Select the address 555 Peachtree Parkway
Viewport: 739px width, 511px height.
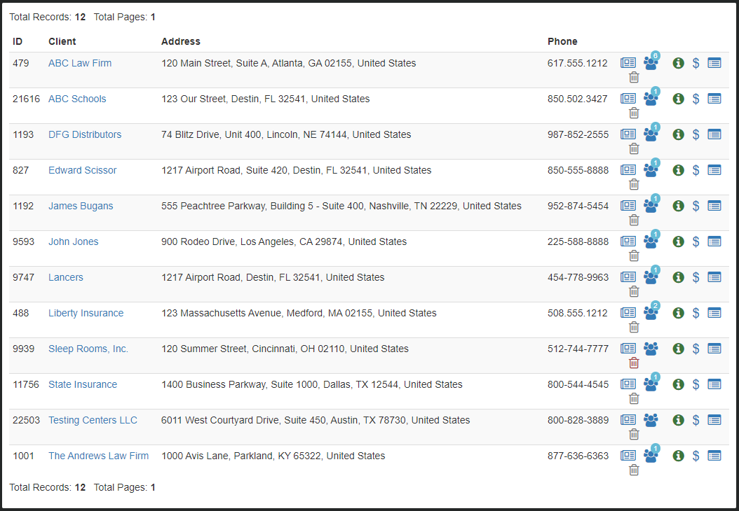click(341, 206)
